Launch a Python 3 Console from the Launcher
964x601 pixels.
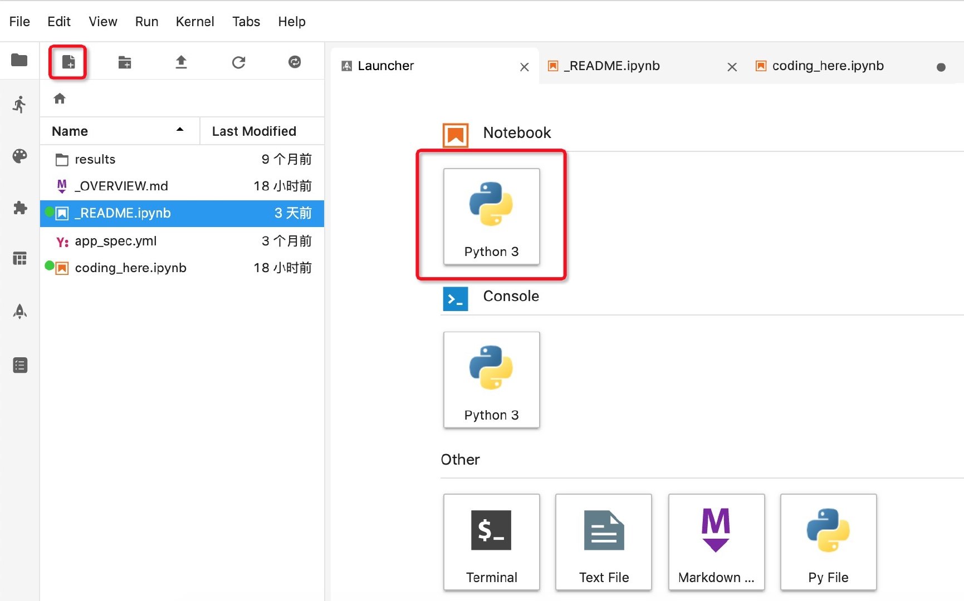pyautogui.click(x=491, y=380)
